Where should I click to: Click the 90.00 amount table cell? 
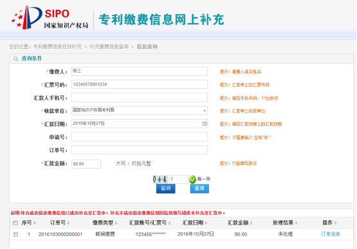pyautogui.click(x=241, y=234)
